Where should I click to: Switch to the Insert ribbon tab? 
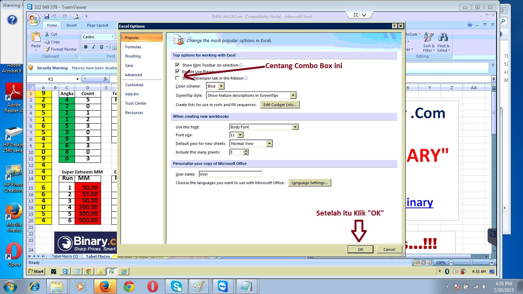tap(72, 25)
